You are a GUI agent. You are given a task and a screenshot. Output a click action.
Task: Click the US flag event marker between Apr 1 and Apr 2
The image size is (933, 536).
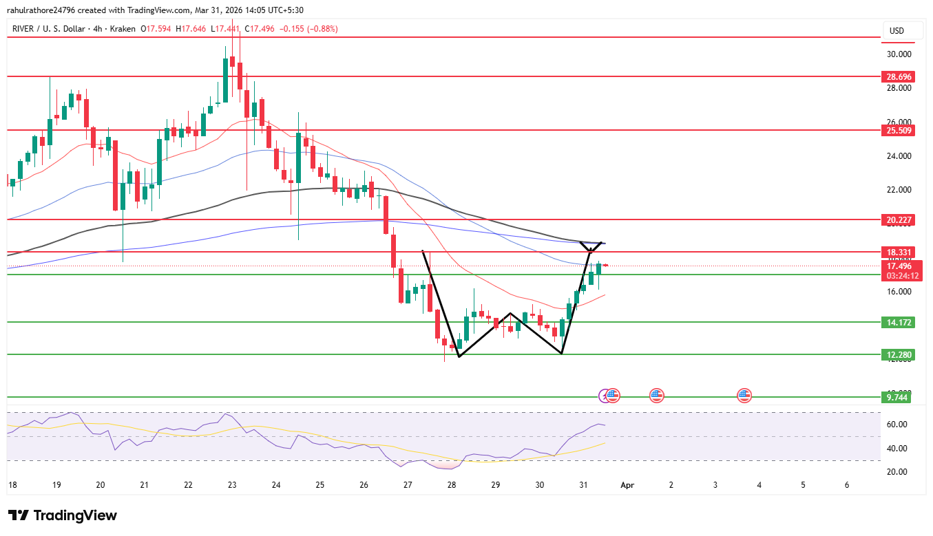click(656, 396)
